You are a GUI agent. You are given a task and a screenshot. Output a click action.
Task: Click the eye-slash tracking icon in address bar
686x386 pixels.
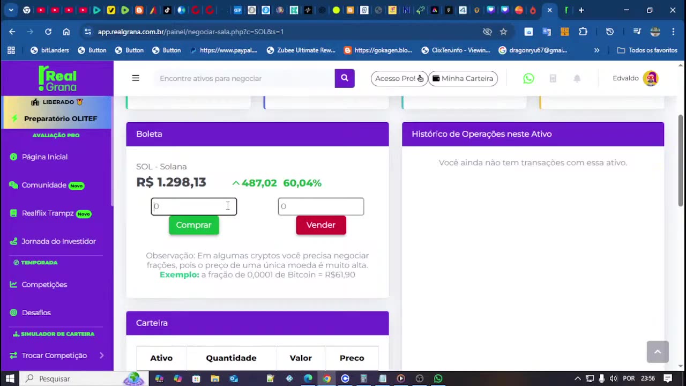(487, 32)
